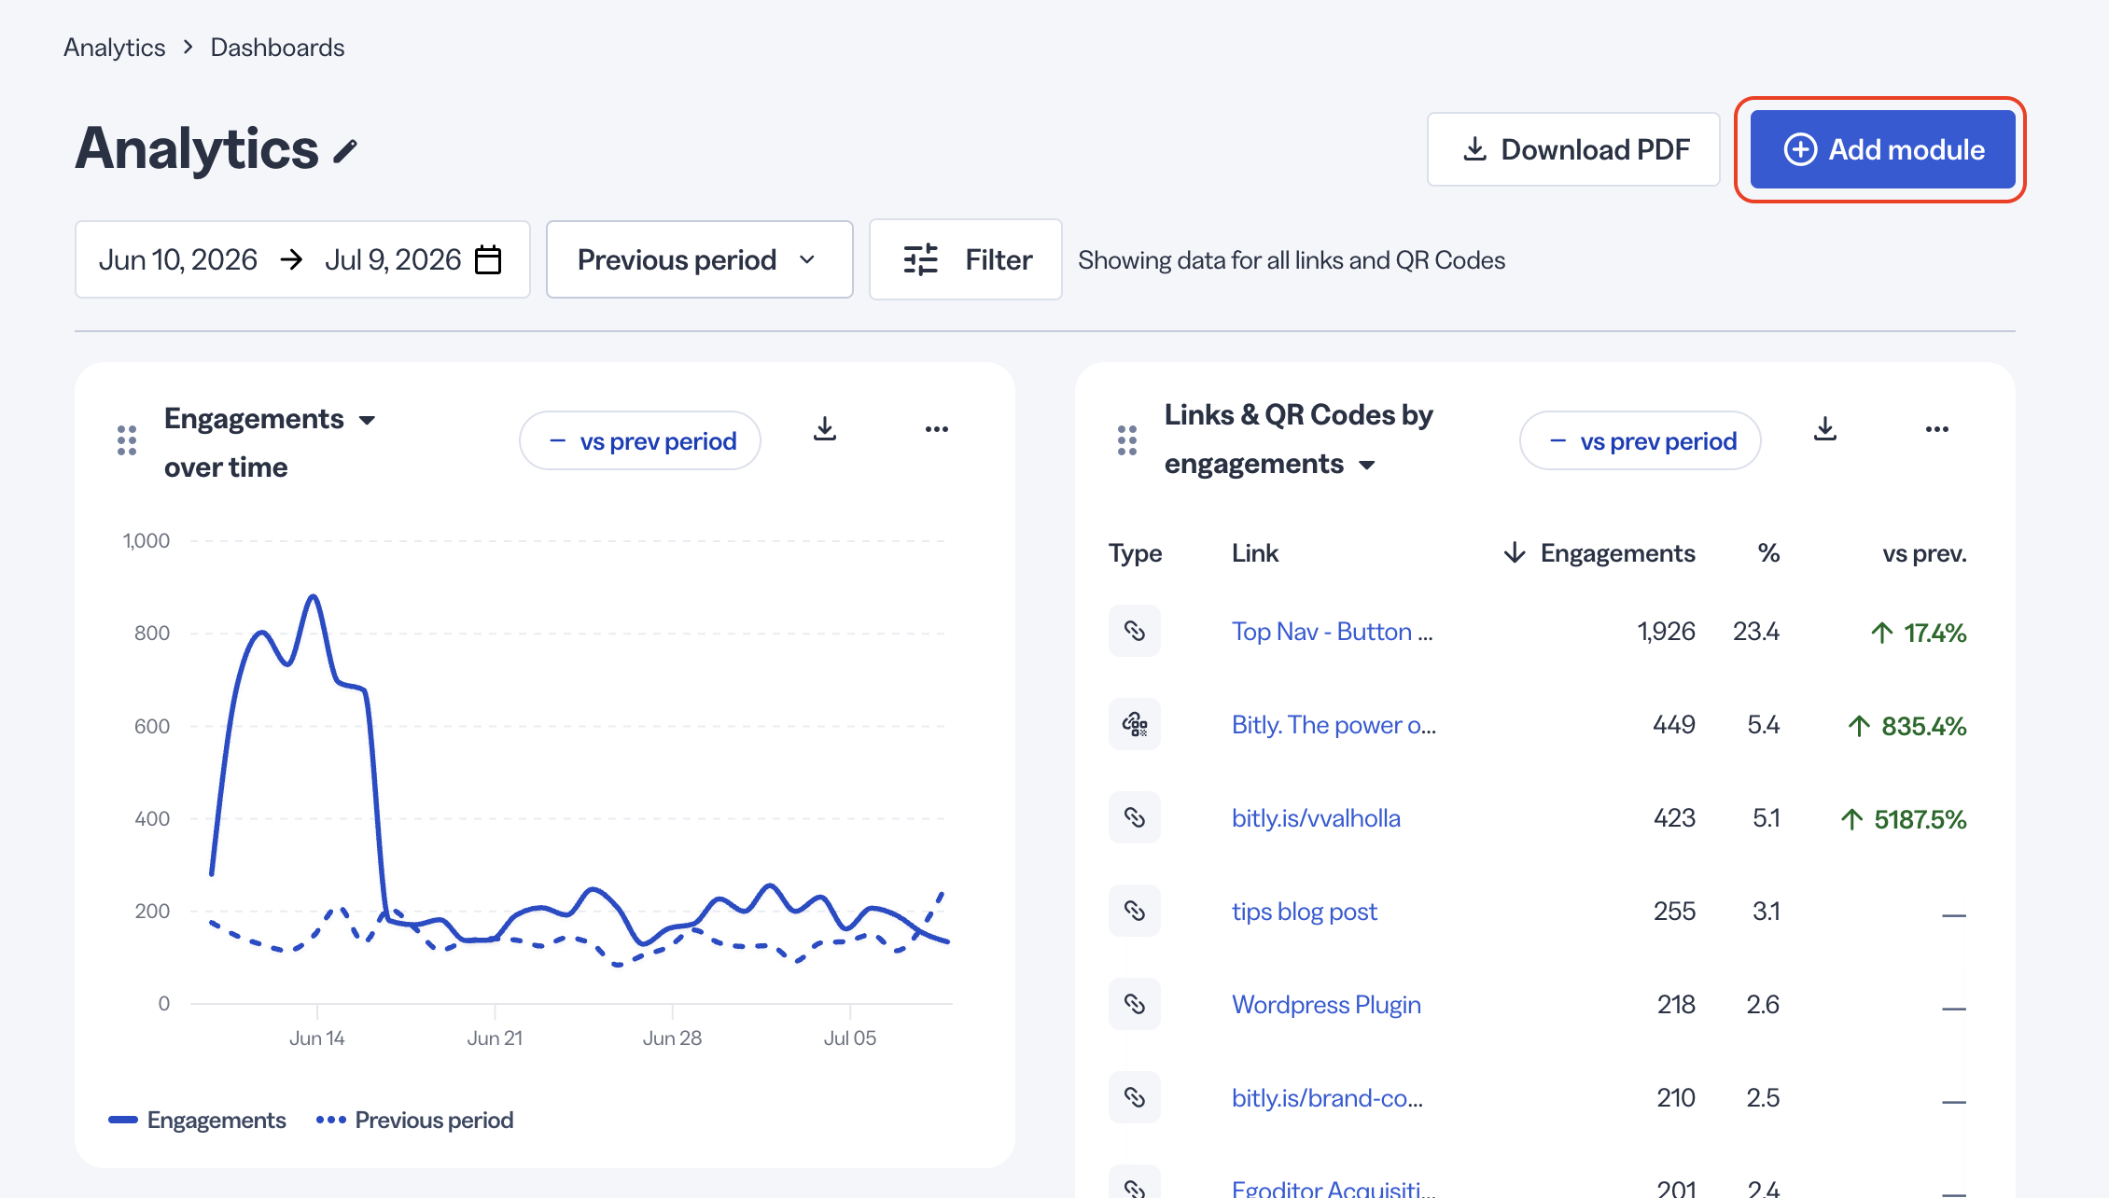Download the Engagements over time chart
The image size is (2109, 1198).
coord(825,429)
